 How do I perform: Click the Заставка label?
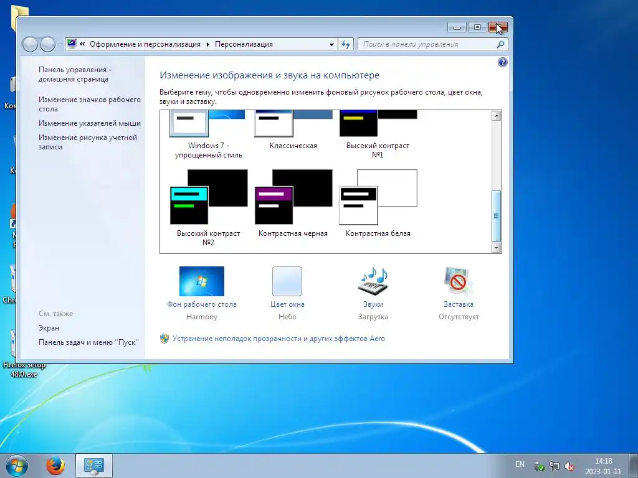click(x=459, y=304)
